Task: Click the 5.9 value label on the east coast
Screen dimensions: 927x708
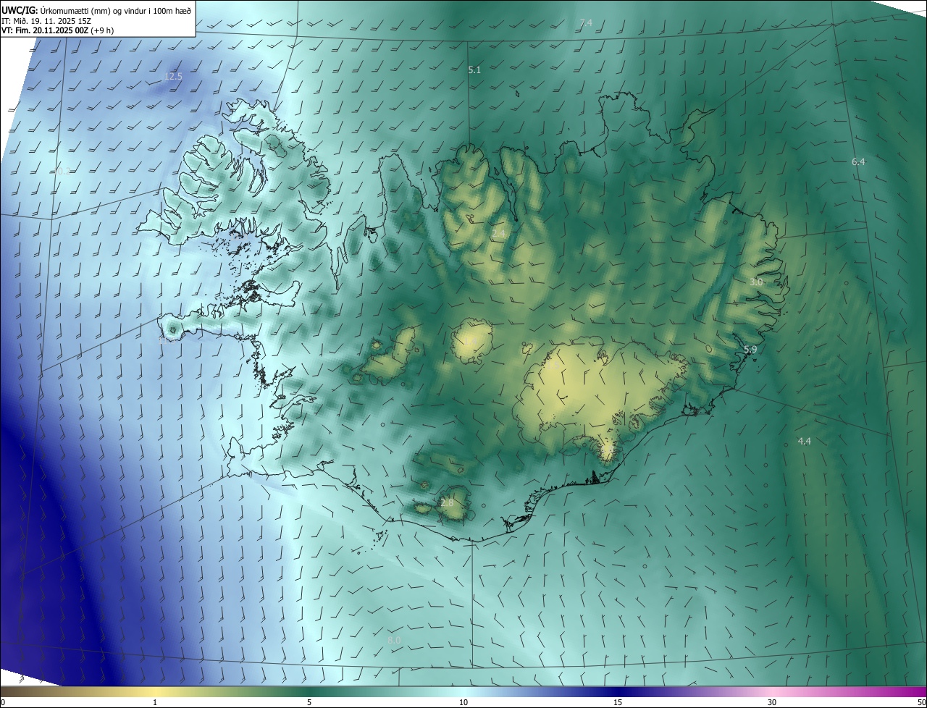Action: point(750,350)
